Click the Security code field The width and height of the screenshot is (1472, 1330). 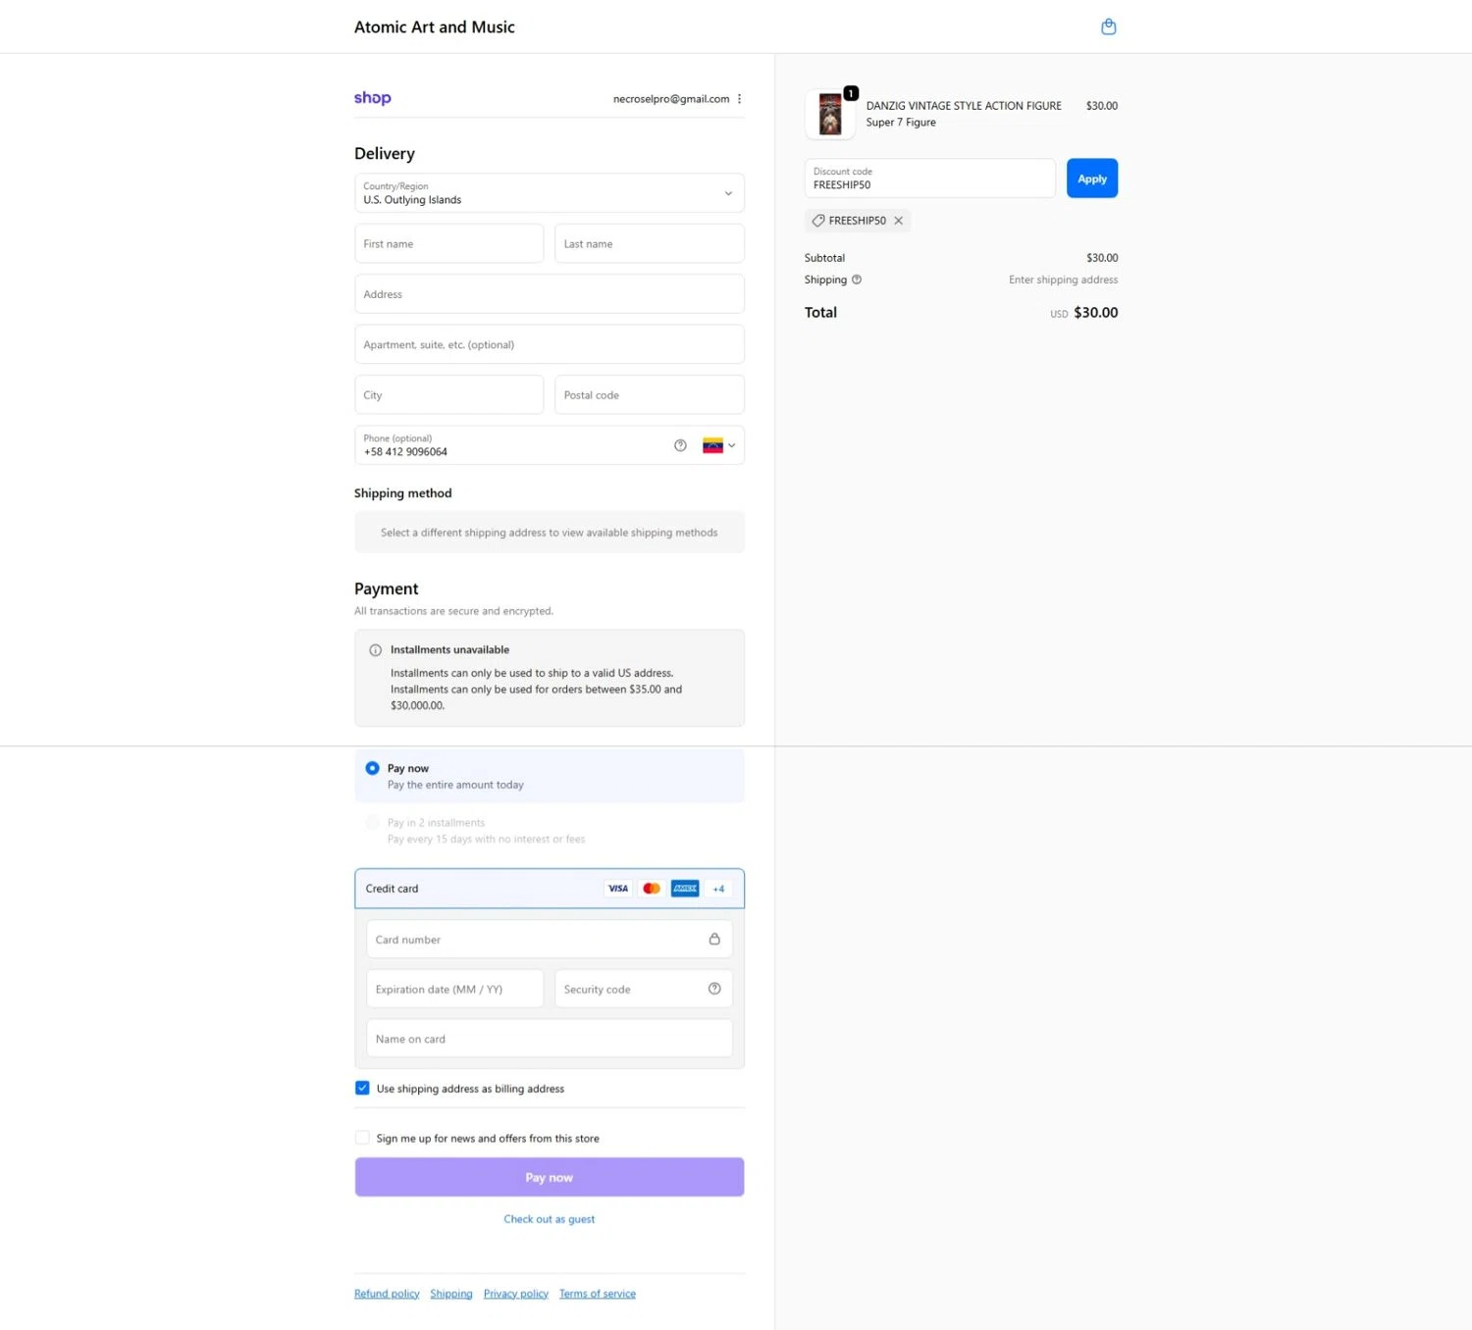(x=644, y=989)
